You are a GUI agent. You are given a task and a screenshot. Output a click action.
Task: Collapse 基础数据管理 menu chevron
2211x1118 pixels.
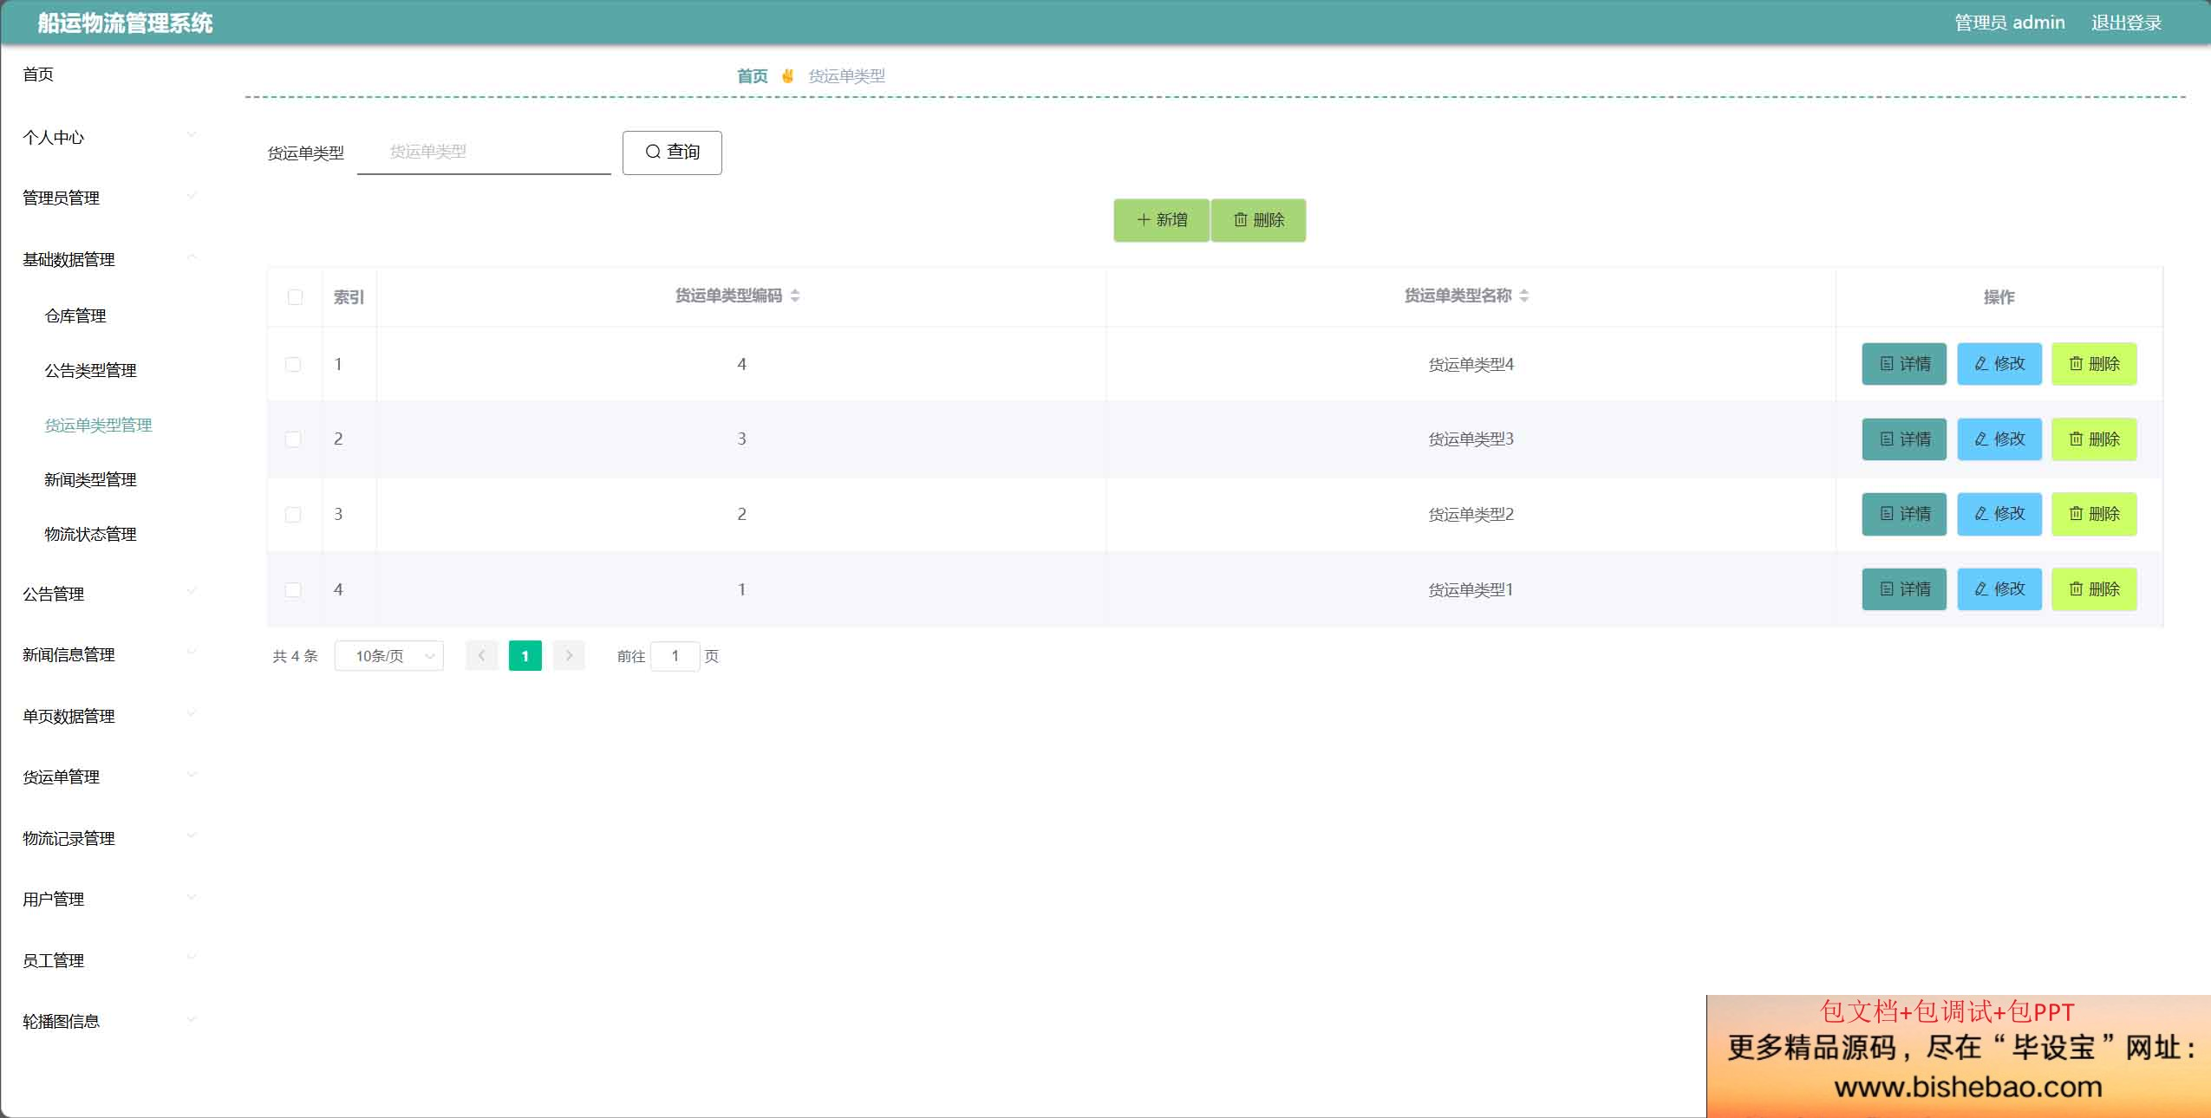(192, 257)
